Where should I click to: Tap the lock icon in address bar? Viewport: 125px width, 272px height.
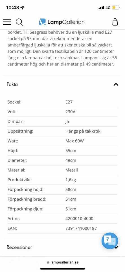point(48,262)
